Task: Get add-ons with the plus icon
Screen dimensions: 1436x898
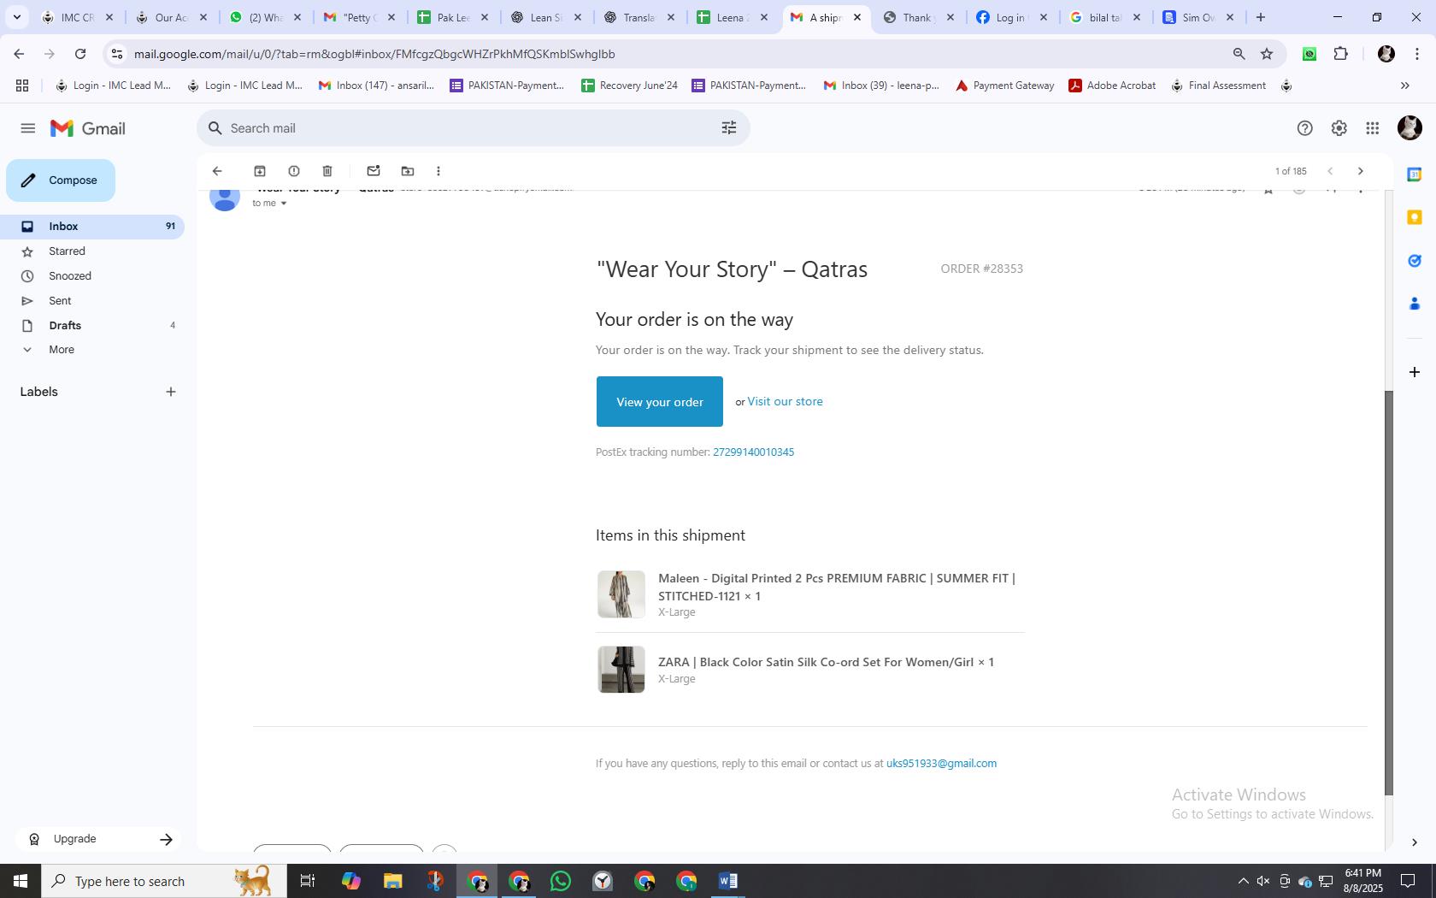Action: tap(1415, 372)
